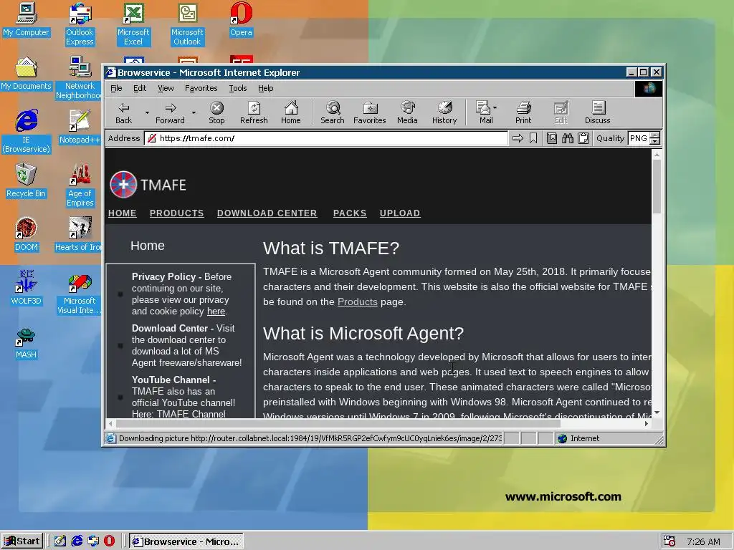
Task: Click the Quality PNG field
Action: click(639, 138)
